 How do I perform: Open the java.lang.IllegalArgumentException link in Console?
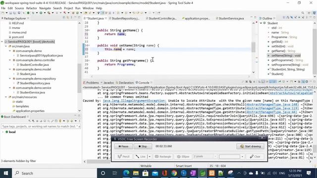tap(134, 101)
